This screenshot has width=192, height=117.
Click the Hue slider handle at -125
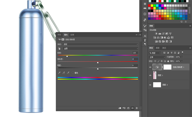67,56
